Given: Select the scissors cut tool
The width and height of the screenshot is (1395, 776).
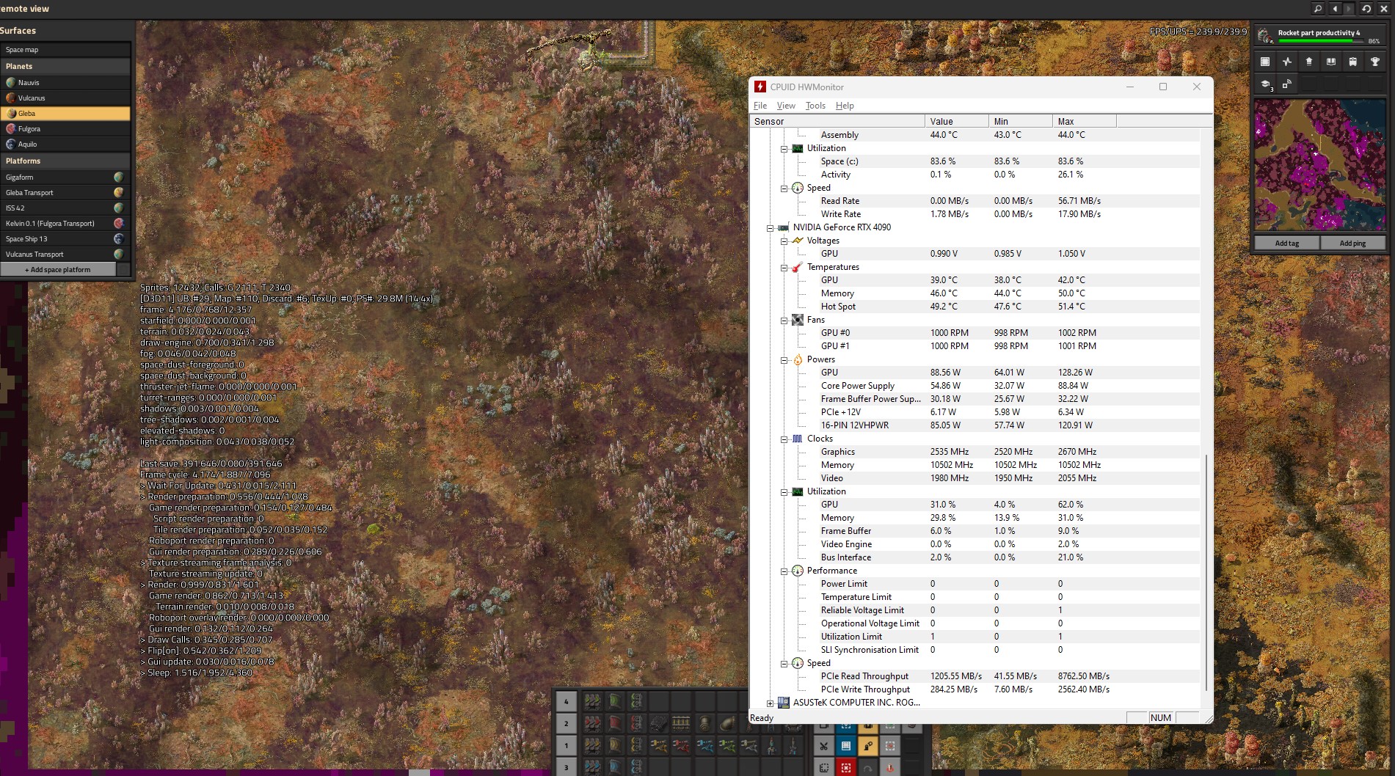Looking at the screenshot, I should [824, 746].
